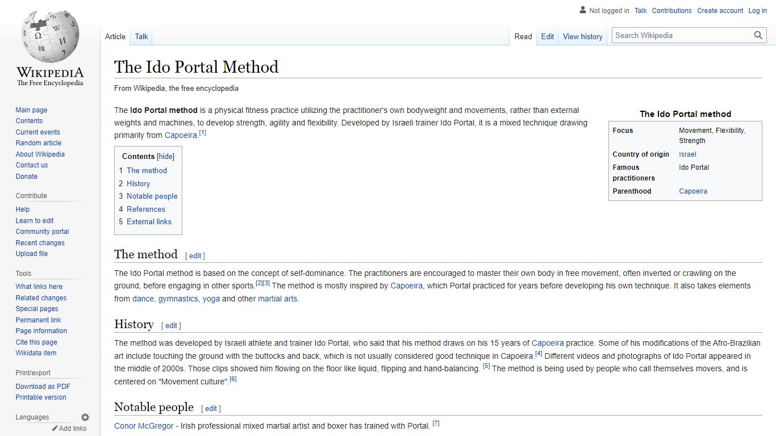
Task: Go to Main page in sidebar
Action: click(x=31, y=110)
